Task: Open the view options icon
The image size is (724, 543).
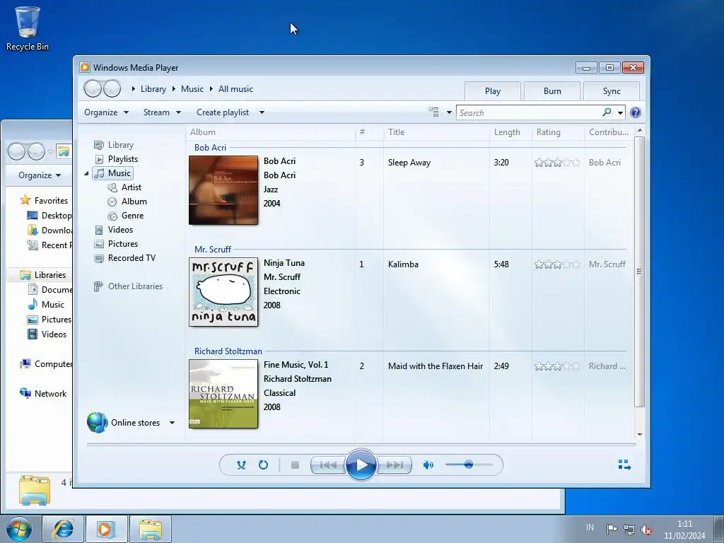Action: [433, 112]
